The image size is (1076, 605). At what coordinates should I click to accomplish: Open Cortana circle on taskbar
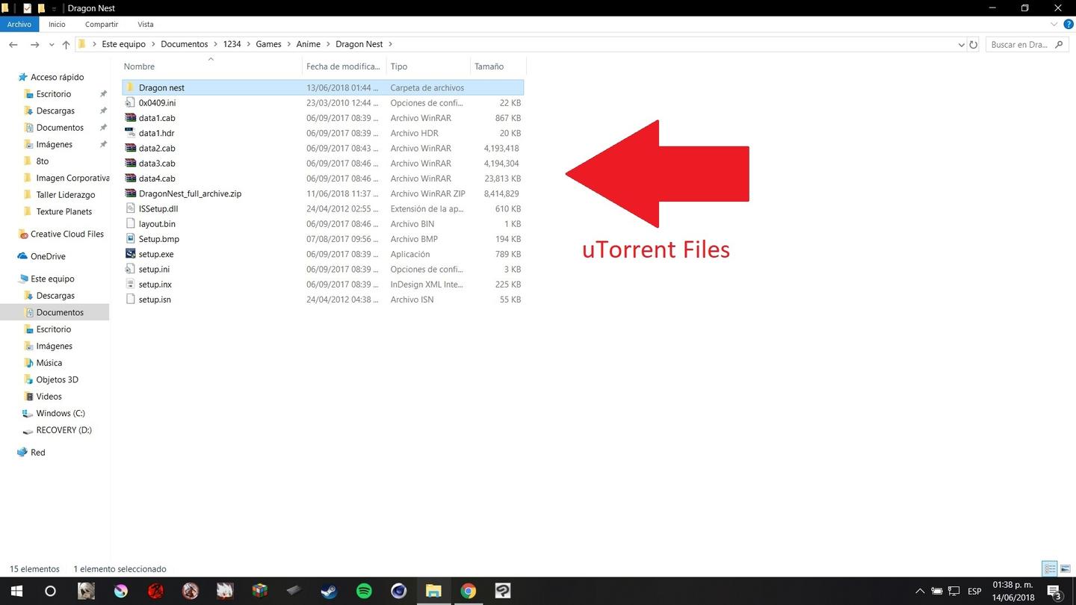click(50, 591)
